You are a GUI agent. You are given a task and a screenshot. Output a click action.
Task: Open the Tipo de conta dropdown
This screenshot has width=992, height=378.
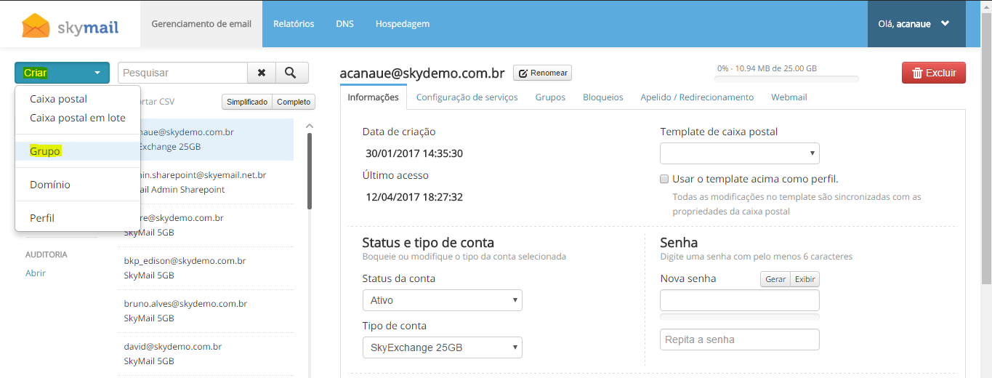pyautogui.click(x=442, y=347)
